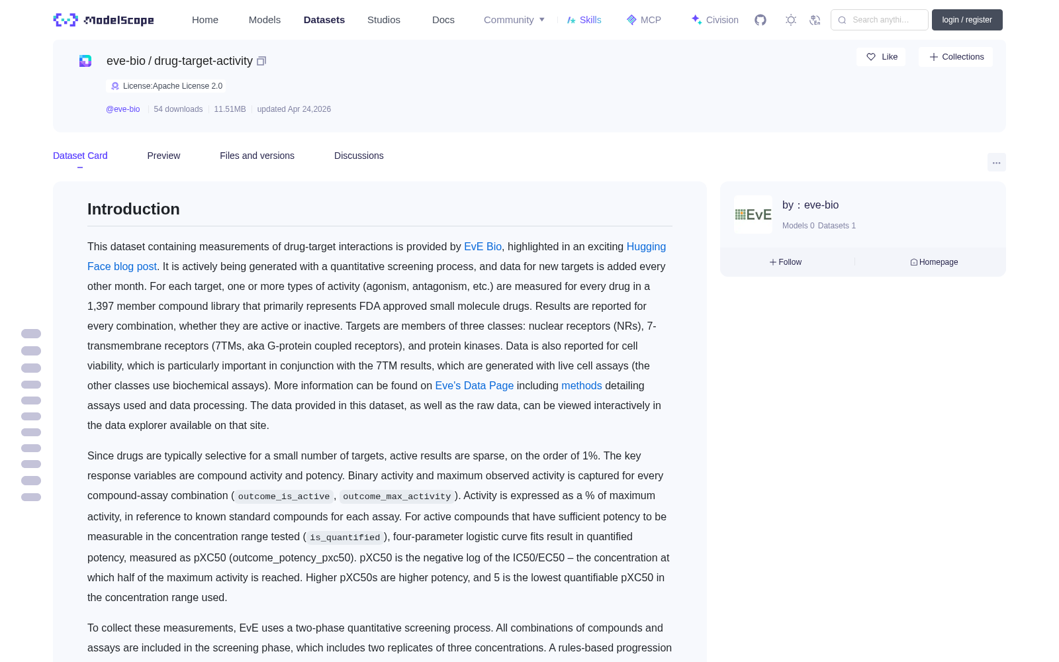Open Studios from the top navigation

coord(384,20)
